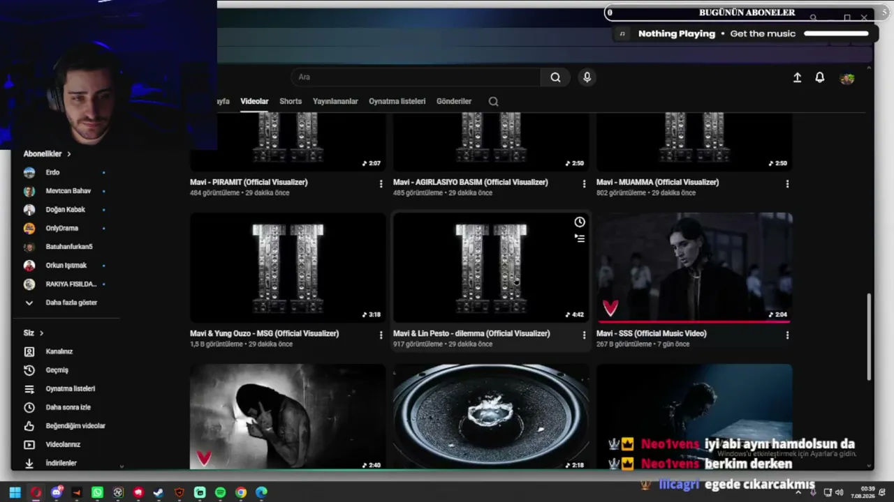Switch to the Oynatma listeleri tab
This screenshot has width=894, height=502.
[397, 102]
